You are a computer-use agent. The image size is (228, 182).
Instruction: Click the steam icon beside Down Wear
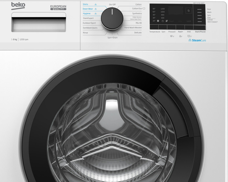(x=96, y=9)
